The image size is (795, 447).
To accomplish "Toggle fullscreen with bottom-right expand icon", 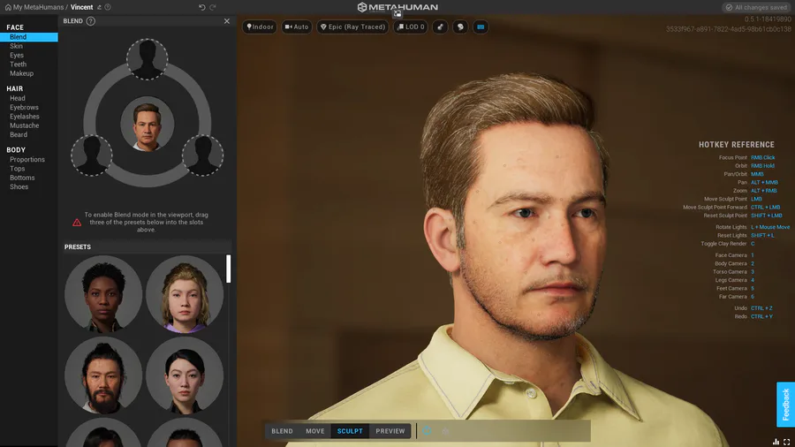I will tap(787, 442).
